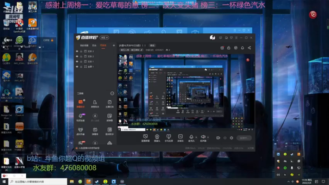
Task: Toggle visibility of layer 文本 1
Action: point(77,61)
